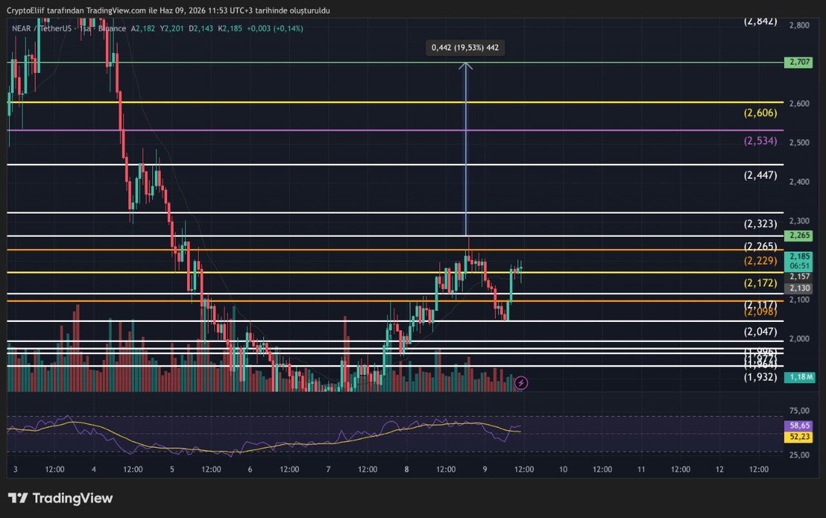Click the date label 10 on time axis

(563, 469)
